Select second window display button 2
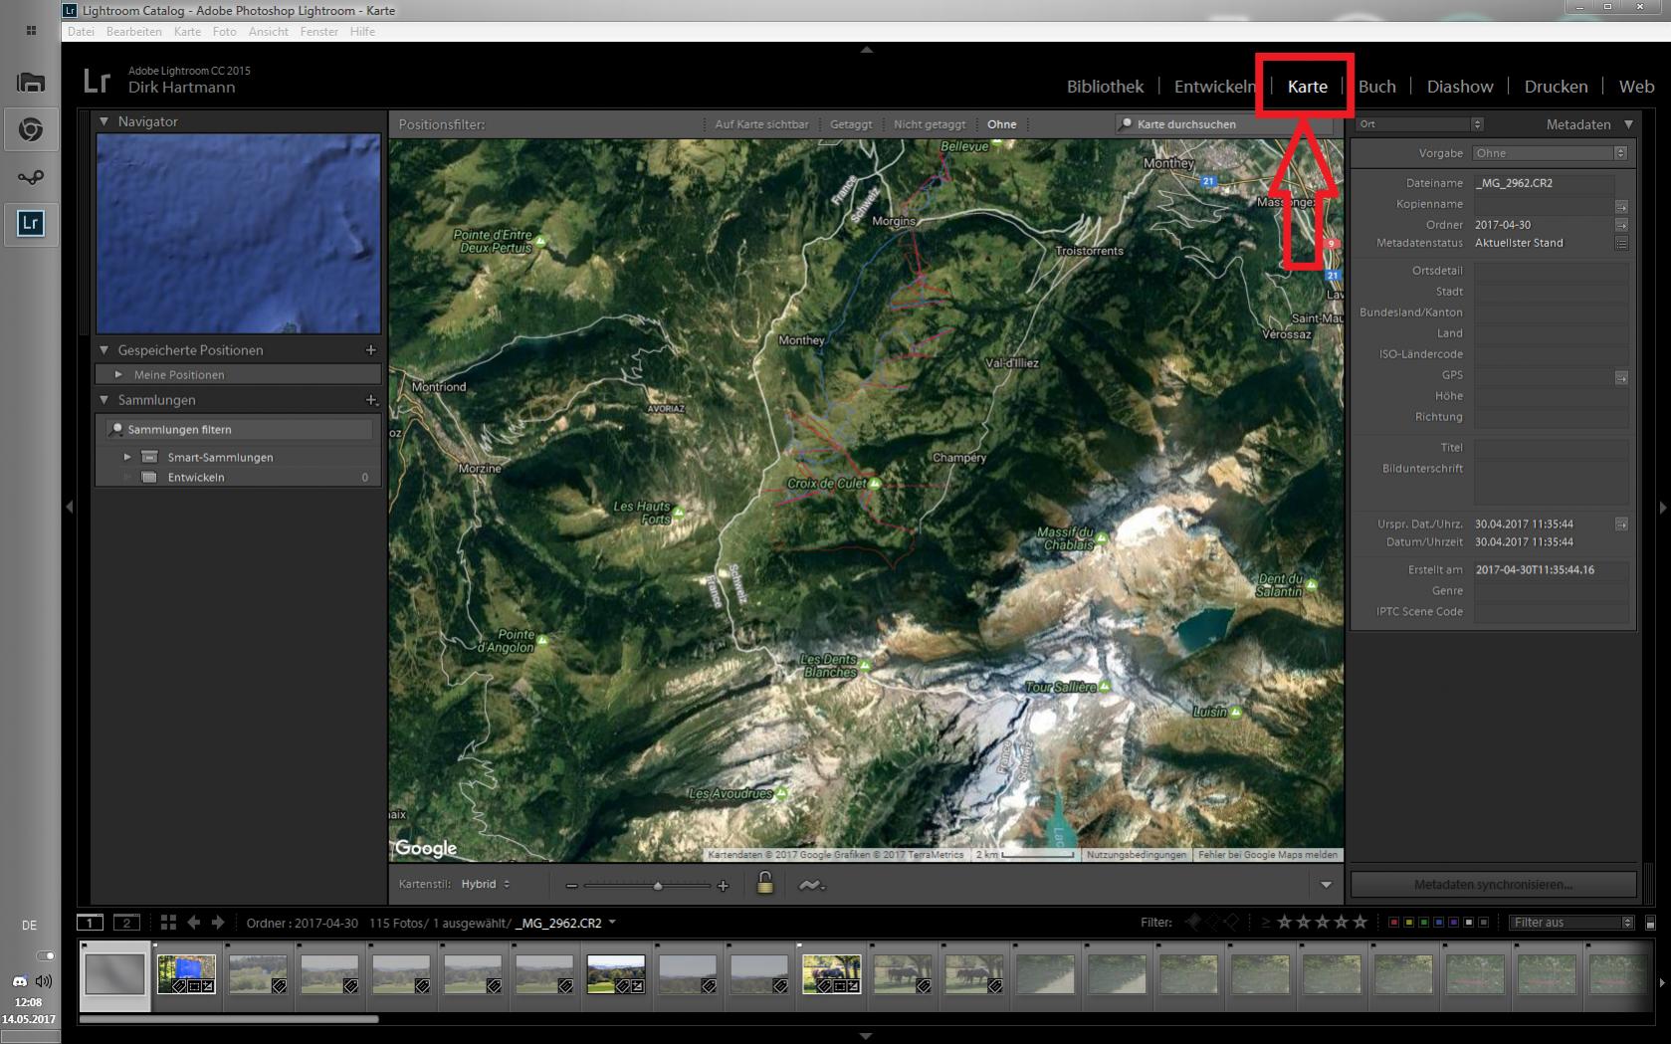The height and width of the screenshot is (1044, 1671). (x=126, y=923)
